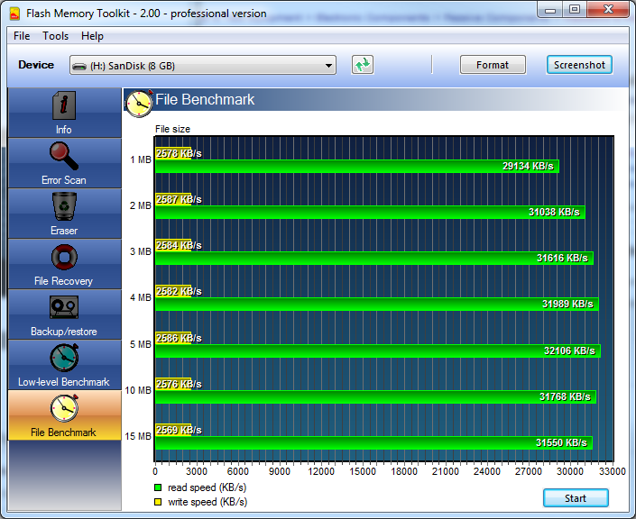Open the Eraser recycle bin tool
This screenshot has width=636, height=519.
63,207
